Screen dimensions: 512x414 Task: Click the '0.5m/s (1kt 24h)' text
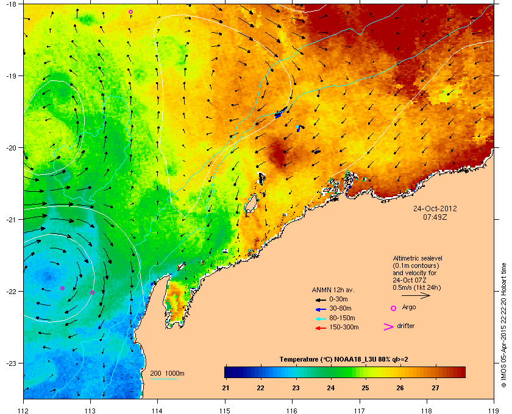tap(417, 288)
